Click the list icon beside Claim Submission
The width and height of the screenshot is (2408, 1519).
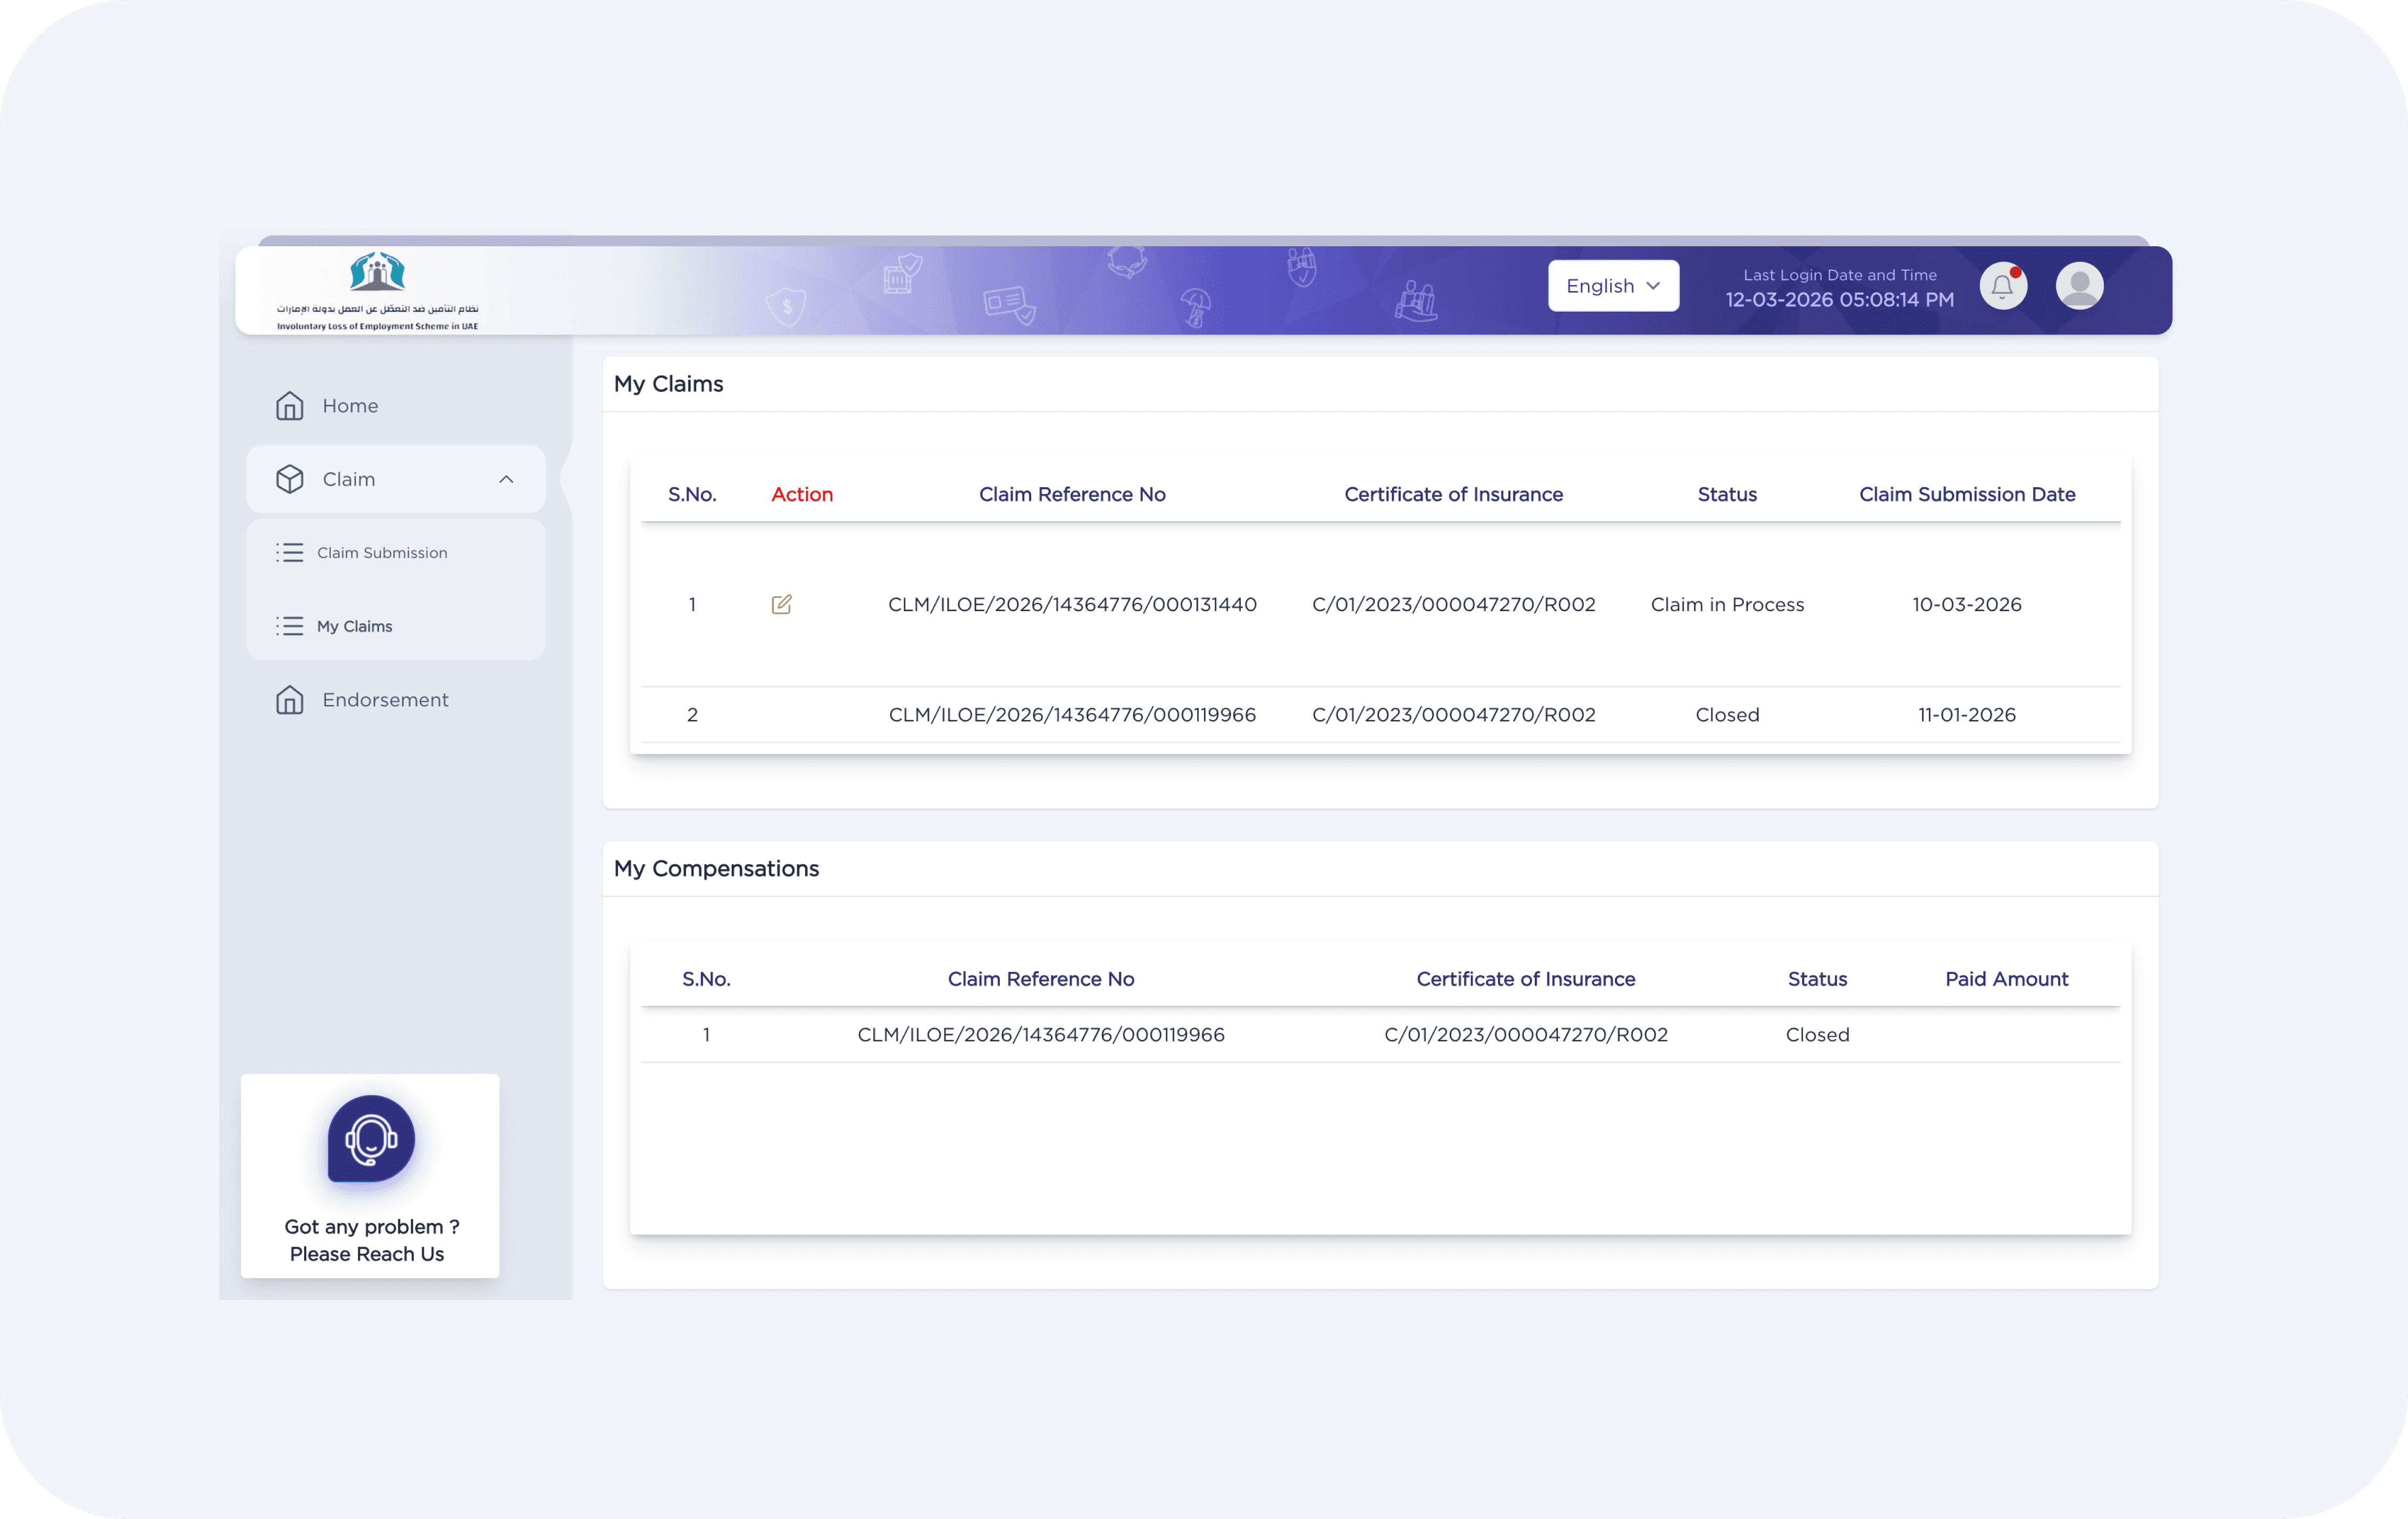pos(290,553)
